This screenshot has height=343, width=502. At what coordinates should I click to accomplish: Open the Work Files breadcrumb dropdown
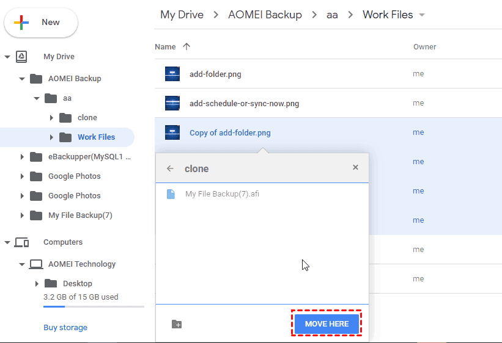(422, 15)
